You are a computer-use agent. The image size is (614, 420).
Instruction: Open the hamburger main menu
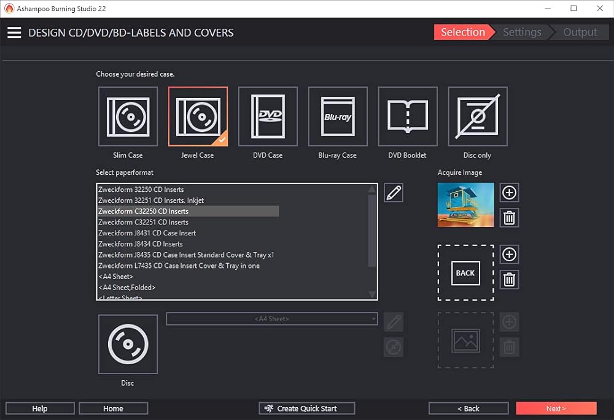coord(14,32)
